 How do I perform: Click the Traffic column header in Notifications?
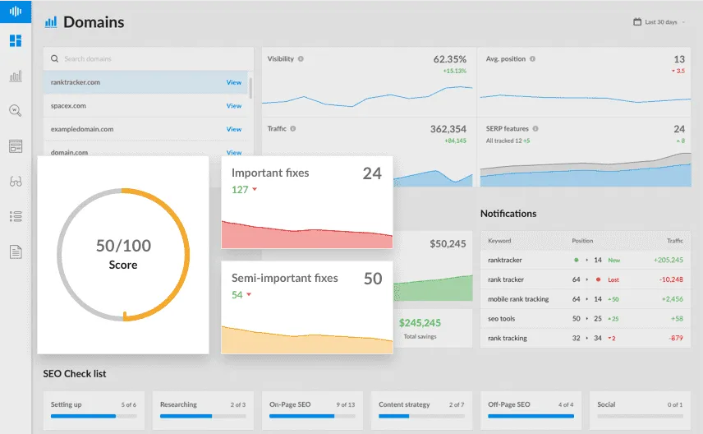675,241
